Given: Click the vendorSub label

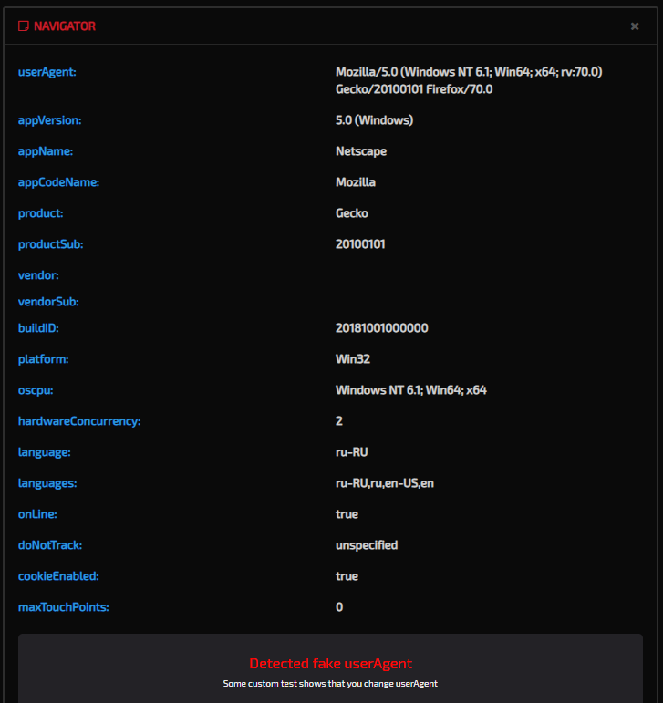Looking at the screenshot, I should pos(48,302).
